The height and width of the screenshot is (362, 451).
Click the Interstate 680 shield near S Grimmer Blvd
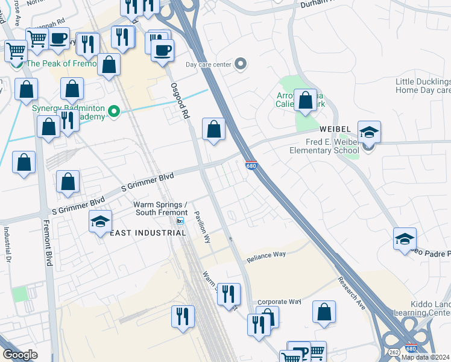click(251, 165)
